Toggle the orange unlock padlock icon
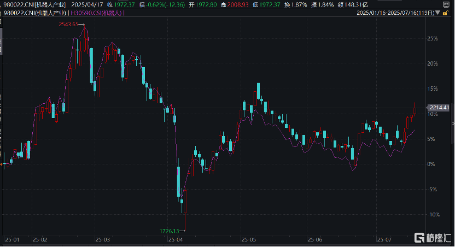This screenshot has width=455, height=247. [445, 13]
